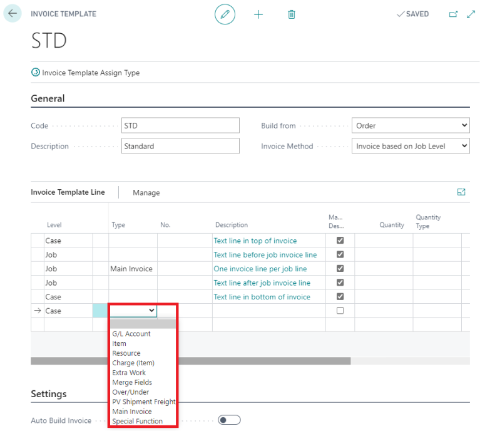Choose Main Invoice in Type list
Viewport: 480px width, 431px height.
tap(143, 412)
